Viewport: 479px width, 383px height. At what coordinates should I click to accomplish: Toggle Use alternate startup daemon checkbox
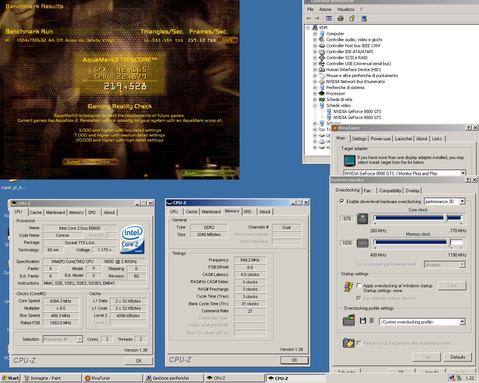tap(359, 298)
